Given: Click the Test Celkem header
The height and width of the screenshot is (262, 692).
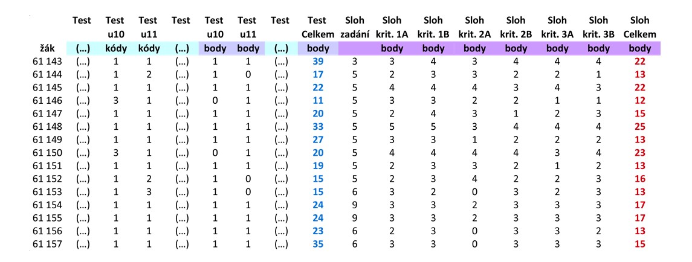Looking at the screenshot, I should tap(317, 27).
